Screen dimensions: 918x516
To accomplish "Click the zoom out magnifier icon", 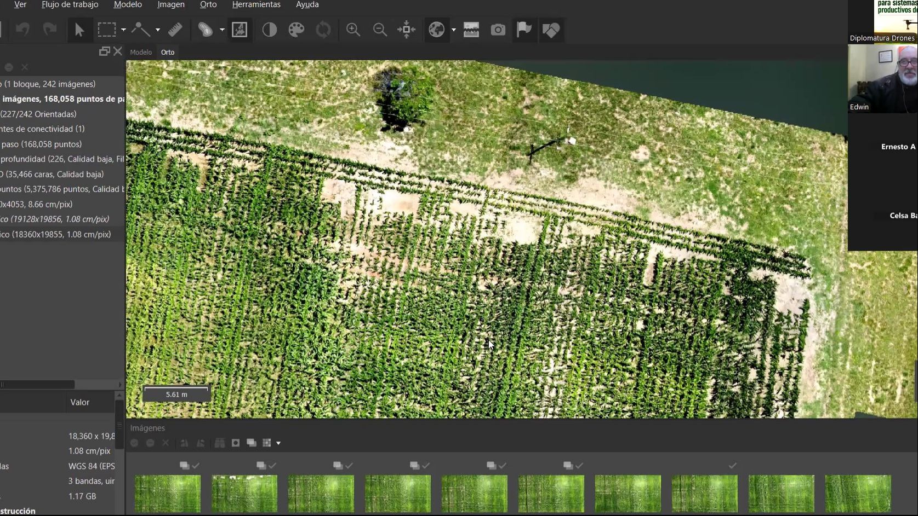I will click(x=380, y=30).
